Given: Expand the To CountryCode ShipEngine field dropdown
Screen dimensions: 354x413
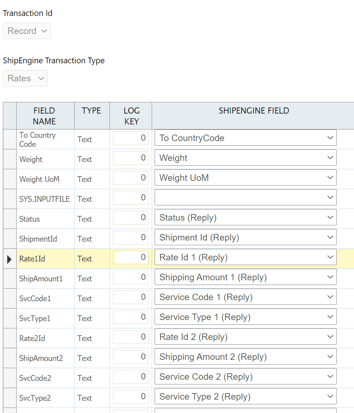Looking at the screenshot, I should click(245, 138).
